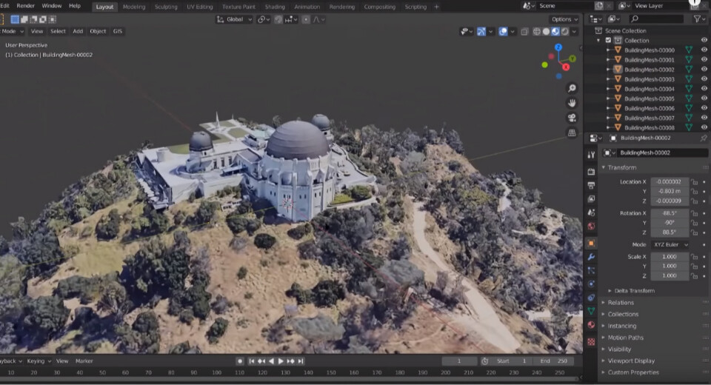Click the timeline Play button

tap(281, 361)
